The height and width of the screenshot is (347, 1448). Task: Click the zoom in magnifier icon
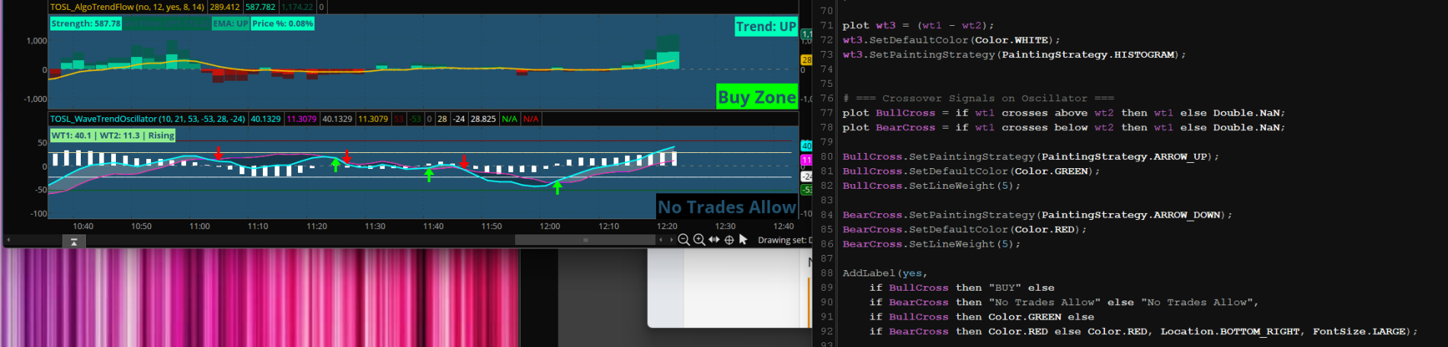click(699, 240)
